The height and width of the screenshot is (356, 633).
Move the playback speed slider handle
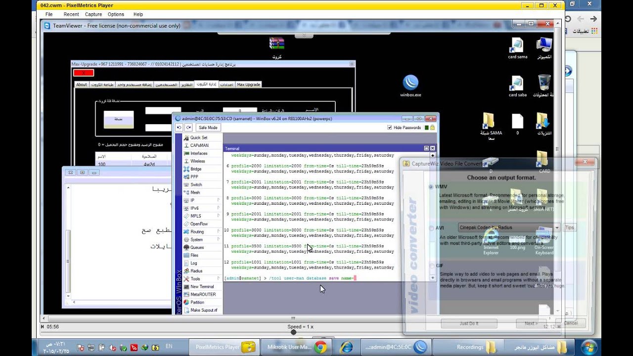coord(294,332)
